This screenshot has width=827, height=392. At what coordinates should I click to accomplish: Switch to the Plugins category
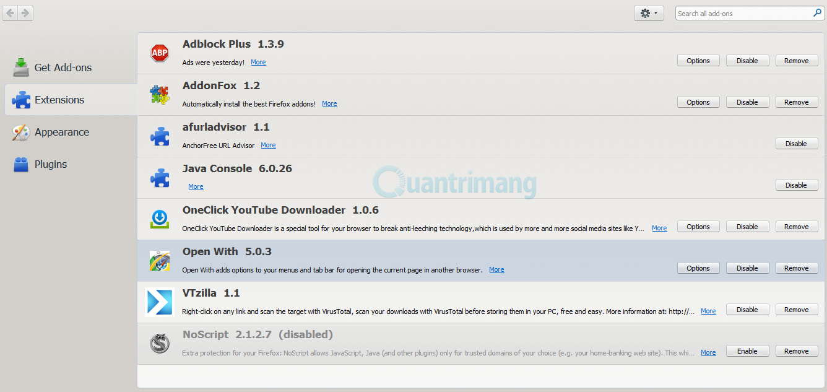tap(71, 164)
